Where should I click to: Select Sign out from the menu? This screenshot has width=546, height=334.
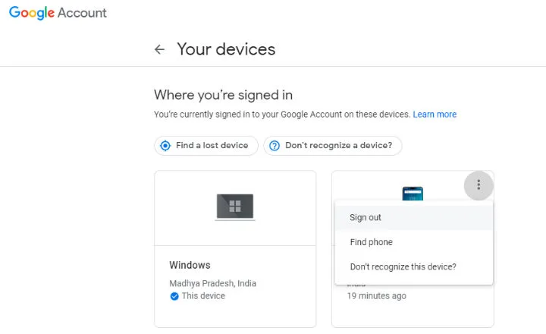[x=414, y=218]
